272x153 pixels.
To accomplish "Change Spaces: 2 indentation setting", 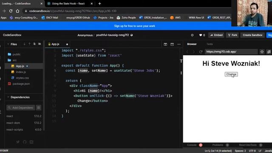I will (240, 151).
